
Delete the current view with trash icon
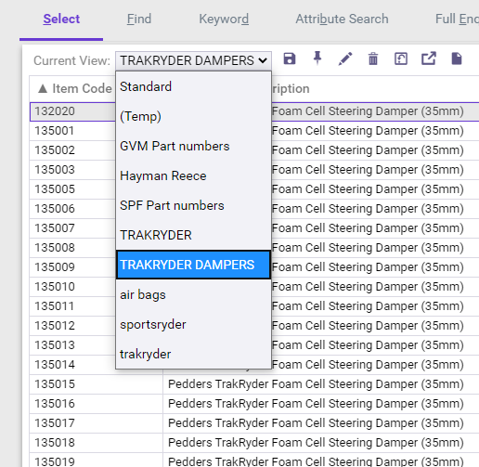pos(373,58)
